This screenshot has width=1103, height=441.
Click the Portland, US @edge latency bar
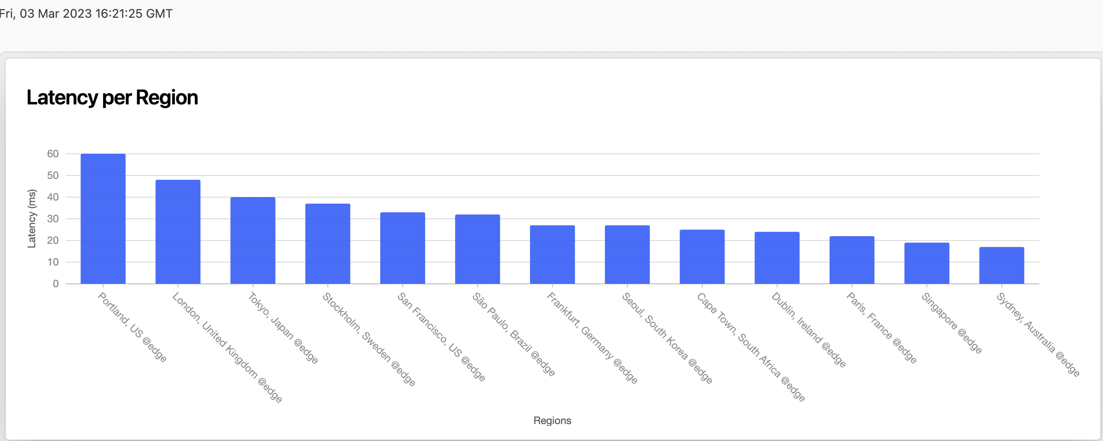(103, 219)
